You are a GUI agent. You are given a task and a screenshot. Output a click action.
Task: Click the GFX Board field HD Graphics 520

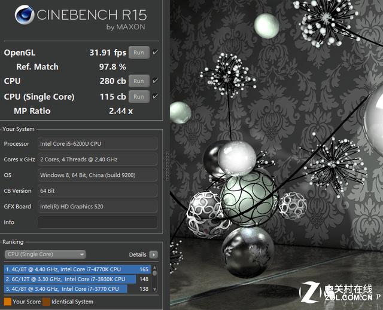tap(98, 207)
